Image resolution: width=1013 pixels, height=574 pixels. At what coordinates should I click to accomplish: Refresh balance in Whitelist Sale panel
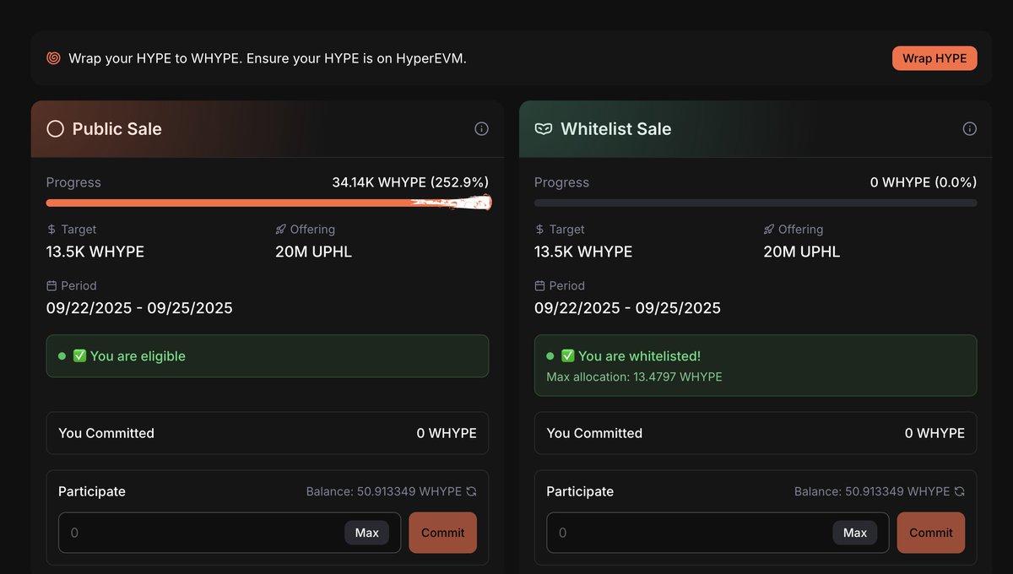pyautogui.click(x=959, y=491)
